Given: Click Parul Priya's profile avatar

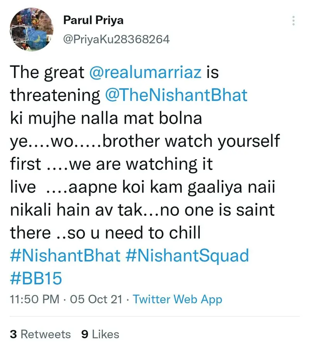Looking at the screenshot, I should pos(31,31).
